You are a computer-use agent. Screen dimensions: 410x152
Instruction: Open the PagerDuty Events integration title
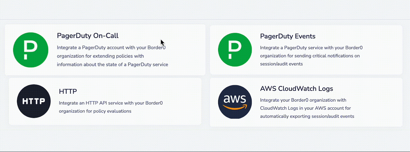point(288,36)
